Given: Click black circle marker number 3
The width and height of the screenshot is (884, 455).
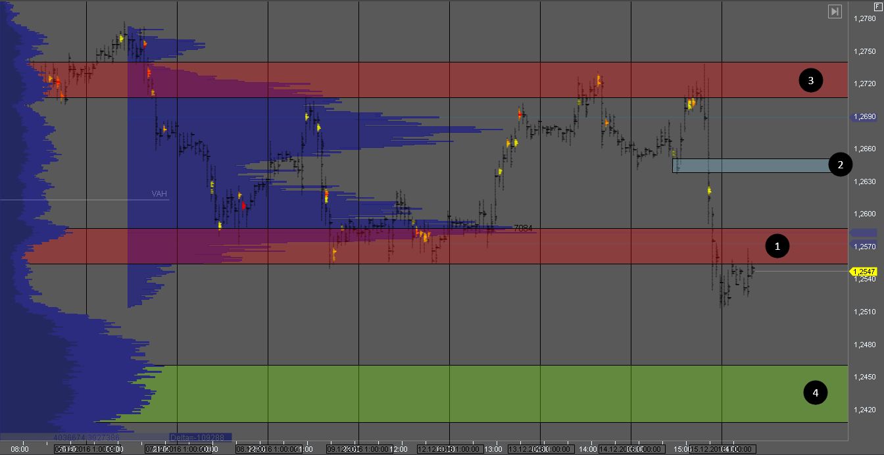Looking at the screenshot, I should click(811, 80).
